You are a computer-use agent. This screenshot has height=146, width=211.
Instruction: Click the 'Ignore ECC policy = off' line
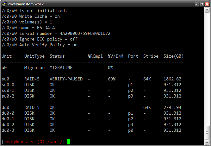click(x=40, y=39)
